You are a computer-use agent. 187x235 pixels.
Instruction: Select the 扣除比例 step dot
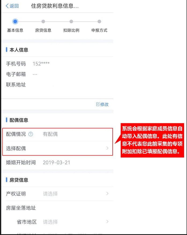coord(71,21)
